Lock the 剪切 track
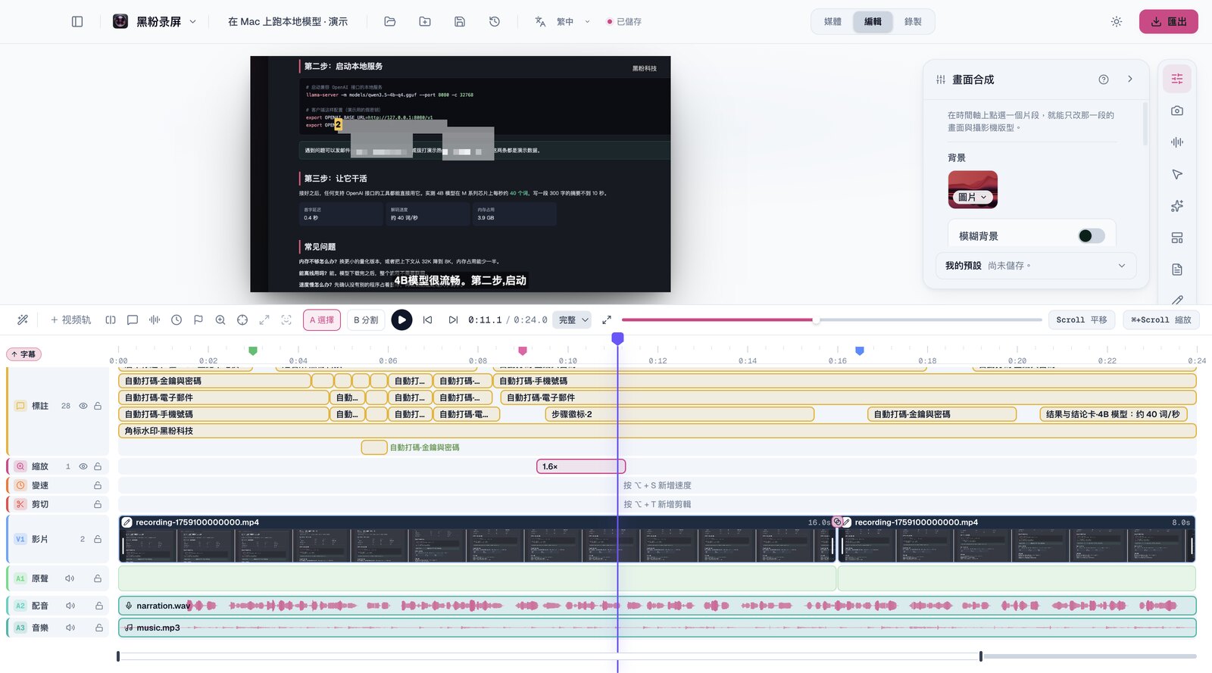1212x673 pixels. 98,504
